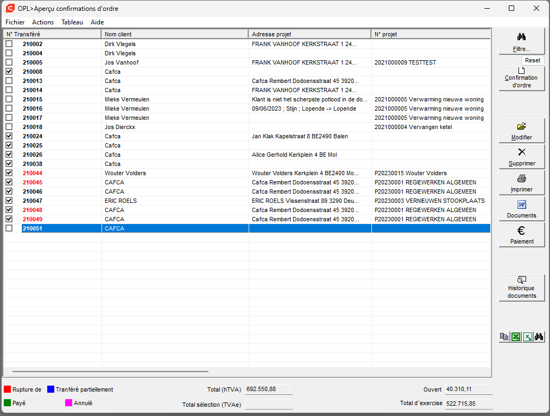Image resolution: width=550 pixels, height=416 pixels.
Task: Untick the checkbox for row 210044
Action: coord(9,173)
